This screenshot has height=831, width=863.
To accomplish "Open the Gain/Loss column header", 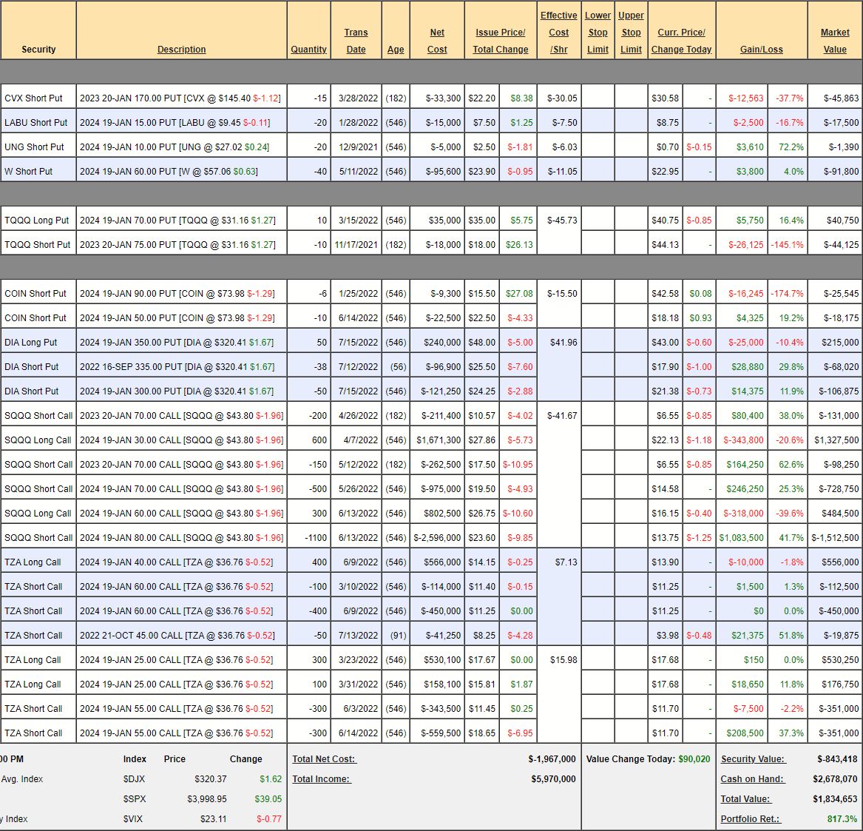I will pyautogui.click(x=761, y=50).
